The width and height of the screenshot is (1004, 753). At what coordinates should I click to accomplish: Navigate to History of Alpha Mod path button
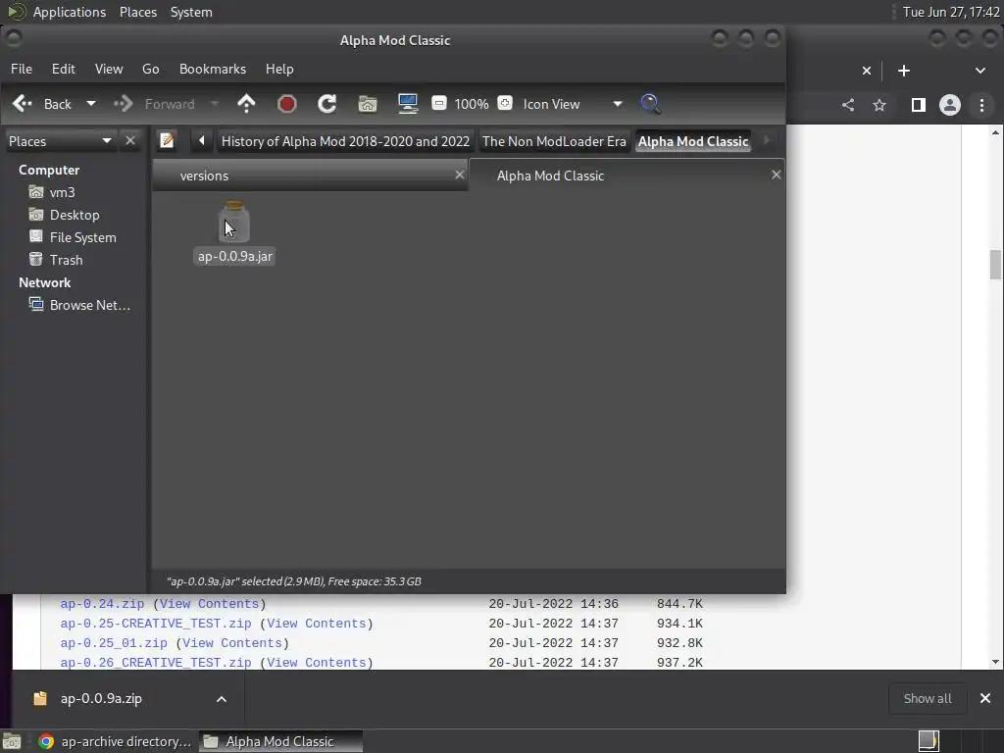[x=345, y=141]
